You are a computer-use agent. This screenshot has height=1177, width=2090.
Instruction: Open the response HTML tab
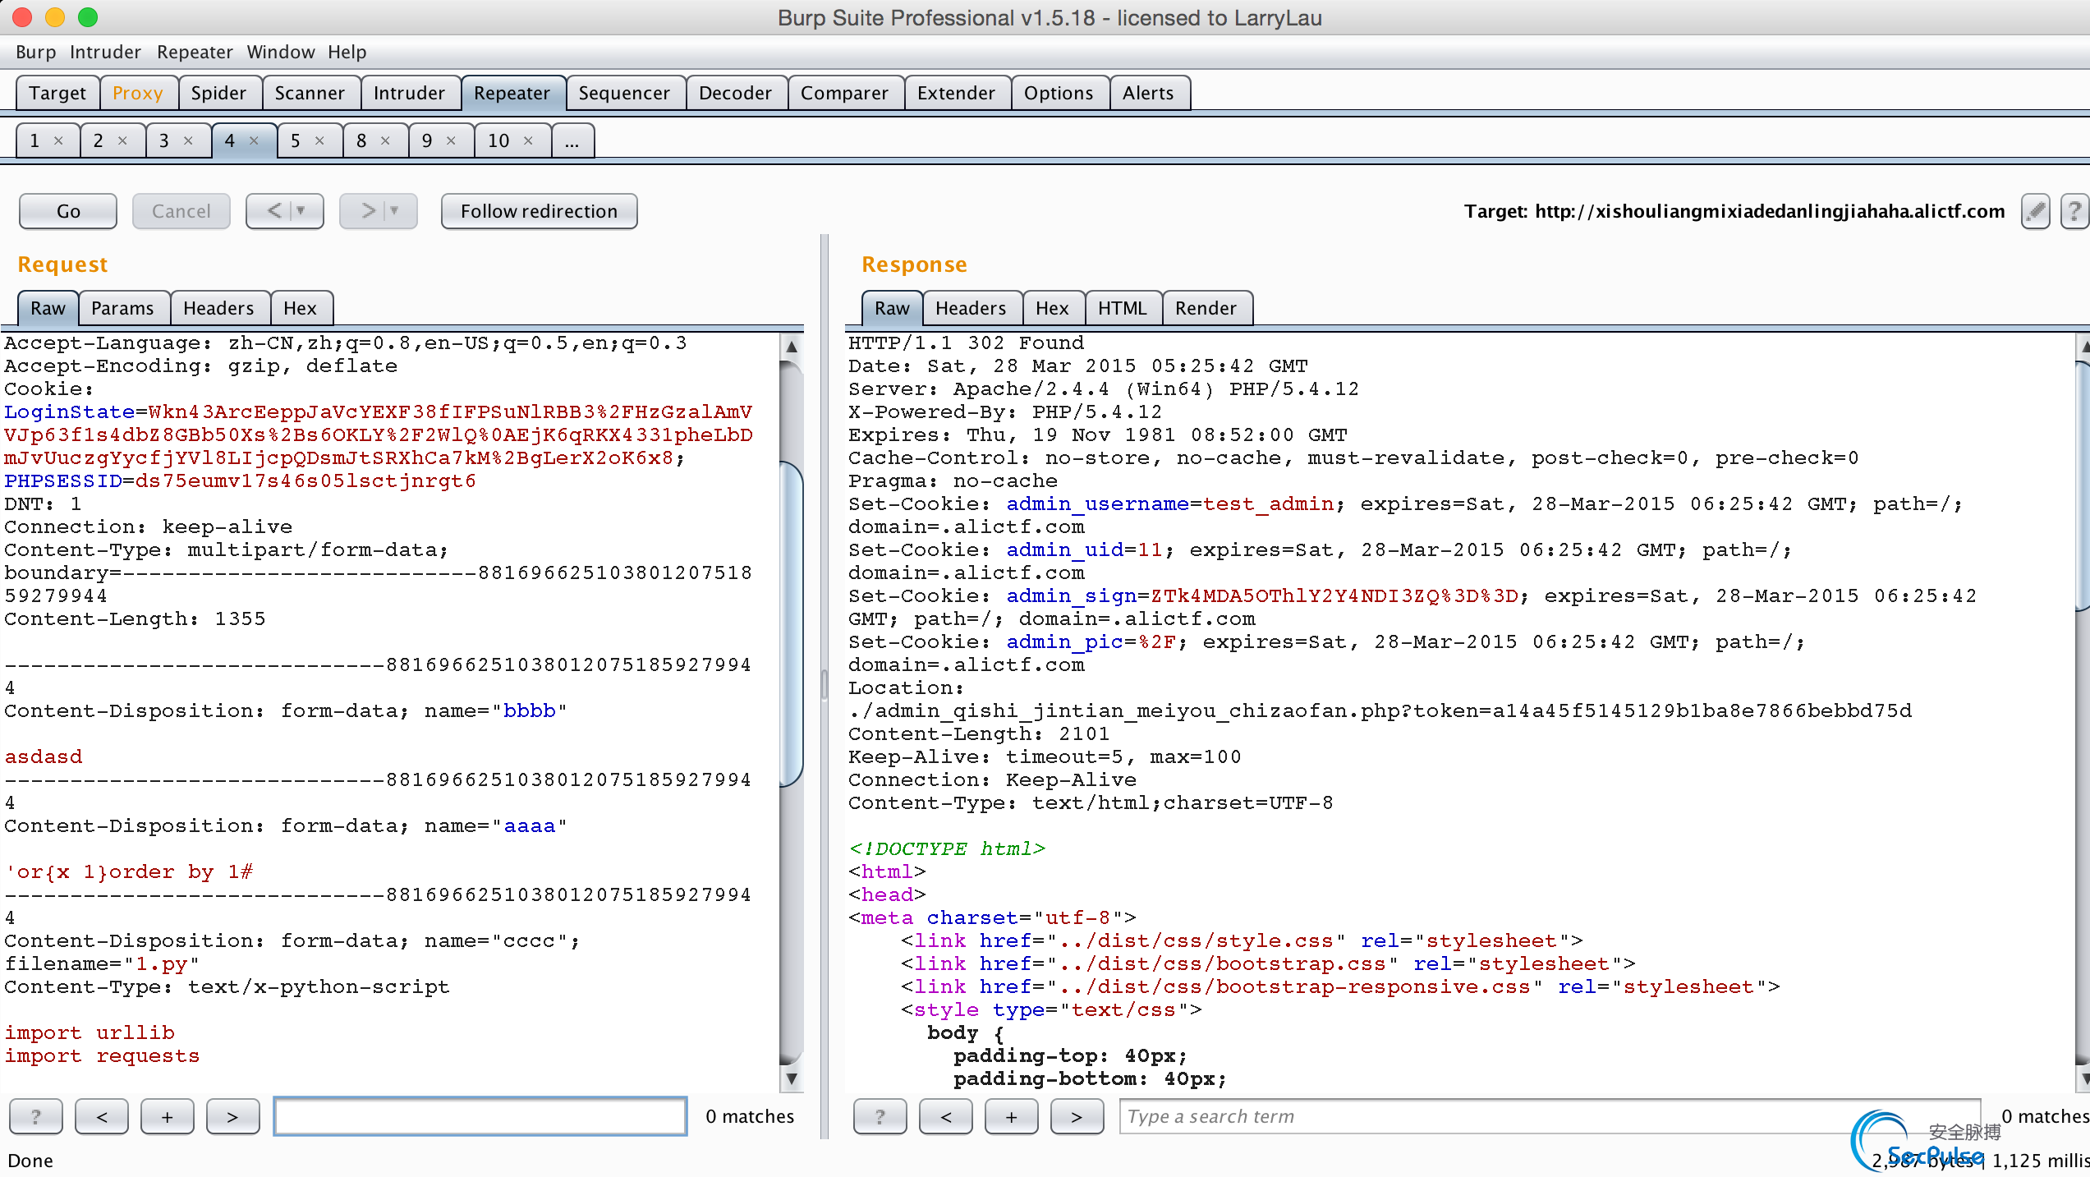coord(1122,308)
